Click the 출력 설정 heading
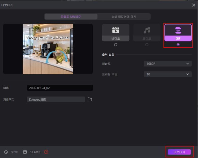This screenshot has height=158, width=198. pos(108,54)
